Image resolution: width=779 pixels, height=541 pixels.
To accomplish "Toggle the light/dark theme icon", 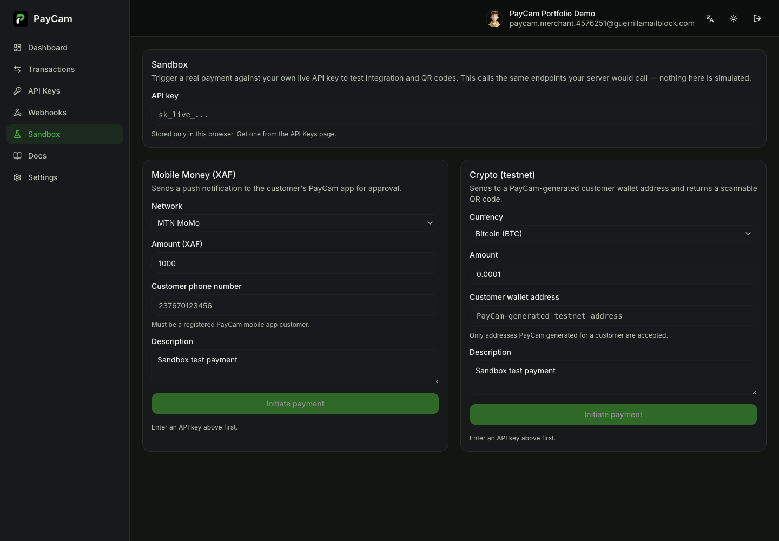I will [x=734, y=18].
